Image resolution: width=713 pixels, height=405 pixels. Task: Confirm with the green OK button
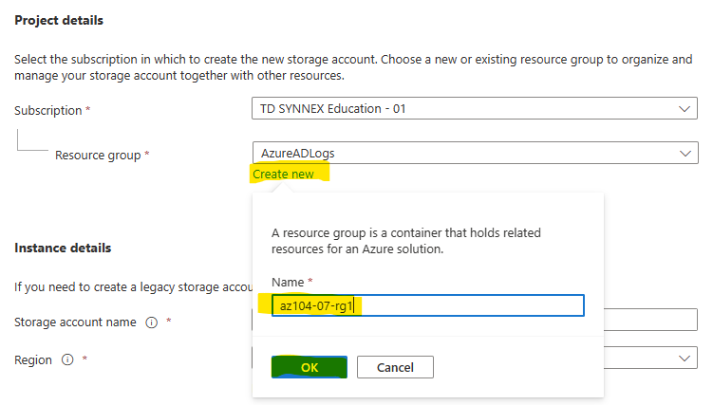310,367
